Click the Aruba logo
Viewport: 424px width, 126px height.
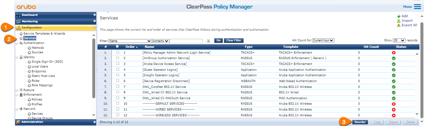[x=26, y=7]
